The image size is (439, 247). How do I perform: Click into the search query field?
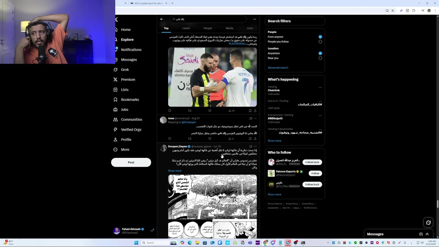click(x=209, y=19)
